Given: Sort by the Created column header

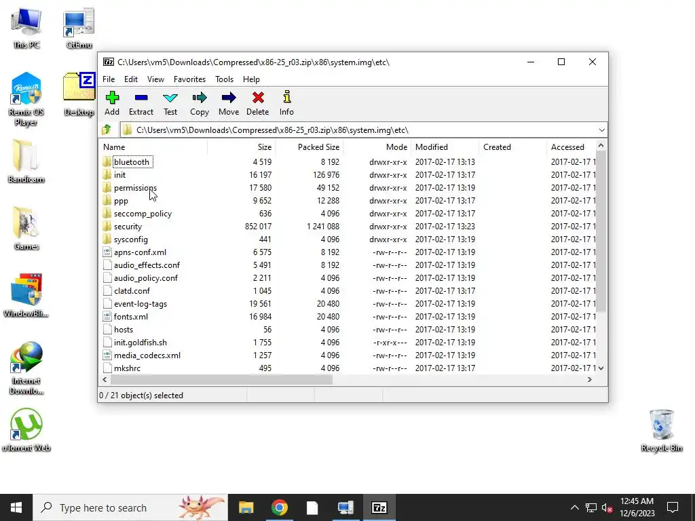Looking at the screenshot, I should pos(513,147).
